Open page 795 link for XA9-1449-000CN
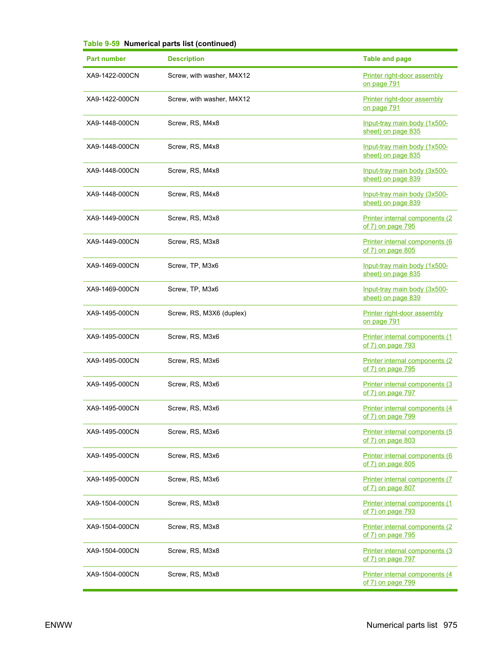Viewport: 495px width, 660px height. [407, 222]
